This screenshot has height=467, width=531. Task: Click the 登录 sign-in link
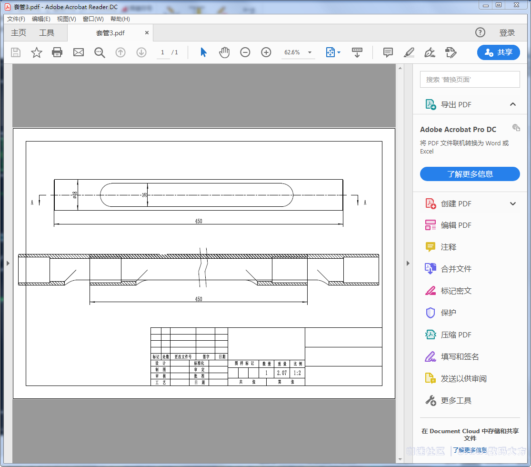coord(507,33)
